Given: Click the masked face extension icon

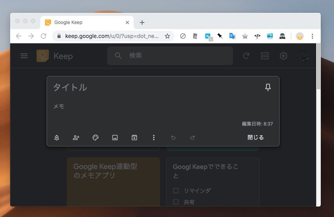Looking at the screenshot, I should point(282,36).
